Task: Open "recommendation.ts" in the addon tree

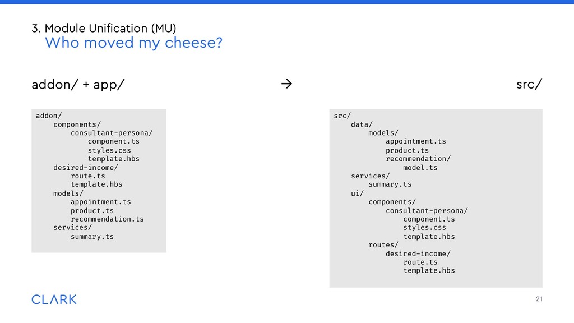Action: pos(107,219)
